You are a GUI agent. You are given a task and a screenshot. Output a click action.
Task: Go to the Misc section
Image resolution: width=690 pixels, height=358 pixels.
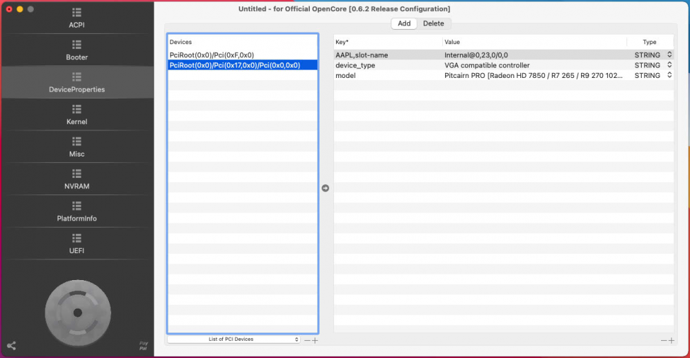click(77, 147)
